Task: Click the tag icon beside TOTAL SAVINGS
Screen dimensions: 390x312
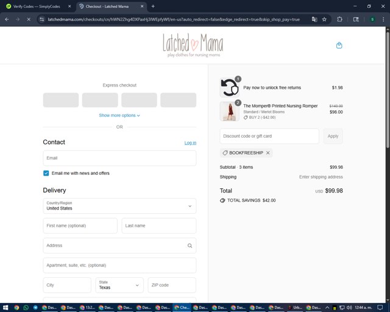Action: tap(222, 200)
